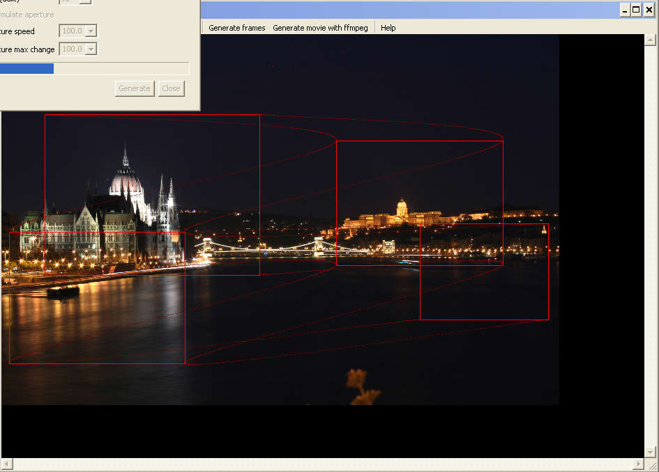Open the Generate frames menu
Image resolution: width=659 pixels, height=472 pixels.
pos(236,28)
